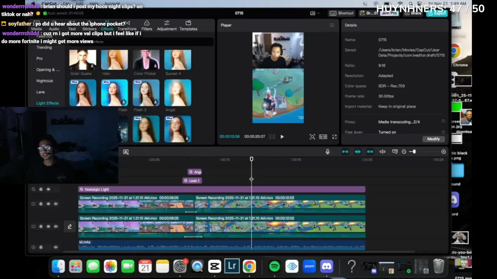
Task: Click the pencil cover edit icon
Action: click(70, 227)
